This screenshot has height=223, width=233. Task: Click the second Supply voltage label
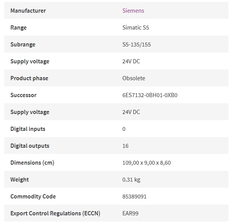pyautogui.click(x=30, y=112)
